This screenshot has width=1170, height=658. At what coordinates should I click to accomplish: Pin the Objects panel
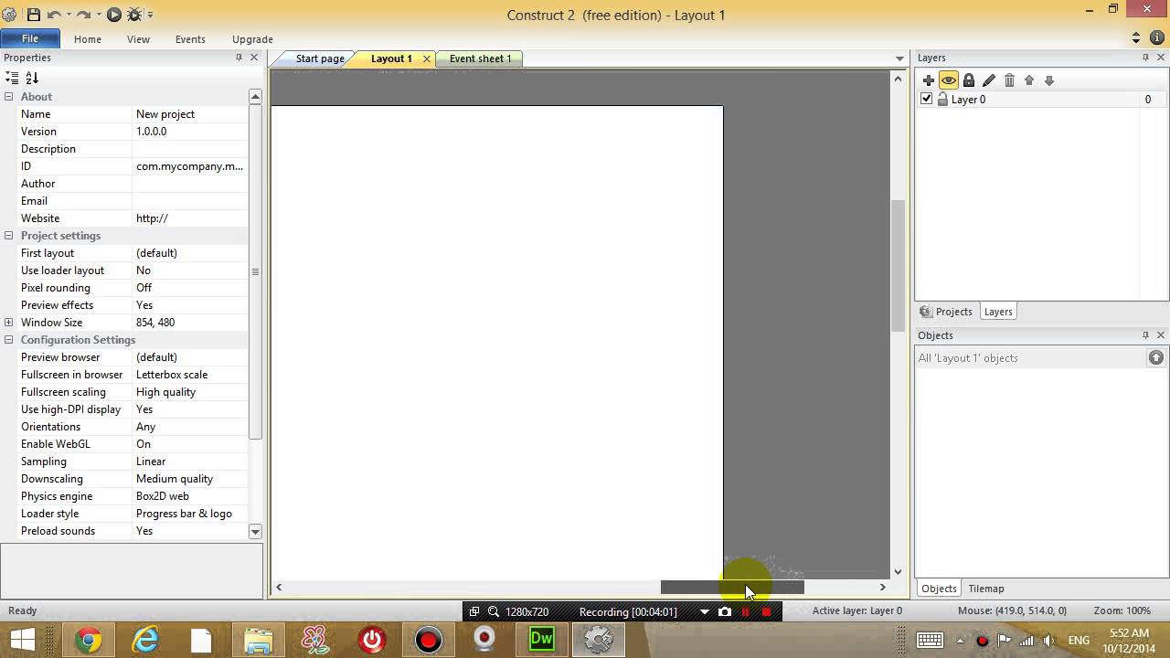click(1145, 335)
